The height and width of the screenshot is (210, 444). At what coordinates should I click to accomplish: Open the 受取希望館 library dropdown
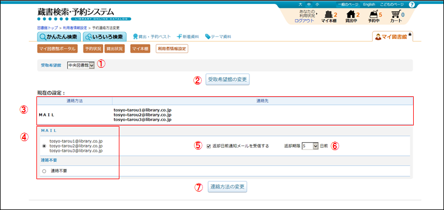pos(81,65)
